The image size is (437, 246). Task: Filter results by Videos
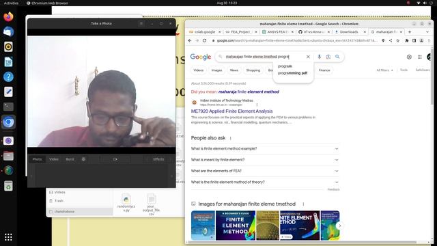click(x=199, y=70)
